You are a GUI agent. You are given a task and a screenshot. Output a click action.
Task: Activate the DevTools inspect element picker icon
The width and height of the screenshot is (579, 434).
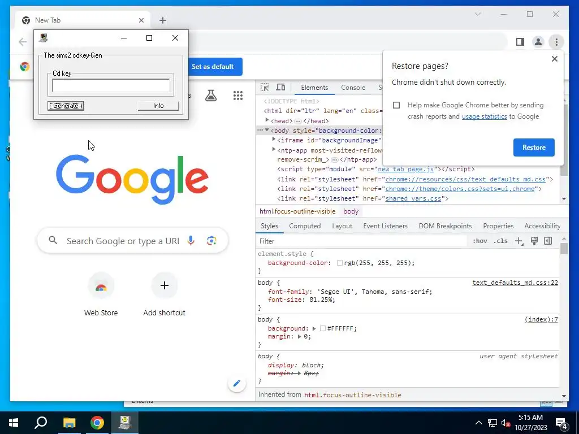tap(265, 88)
